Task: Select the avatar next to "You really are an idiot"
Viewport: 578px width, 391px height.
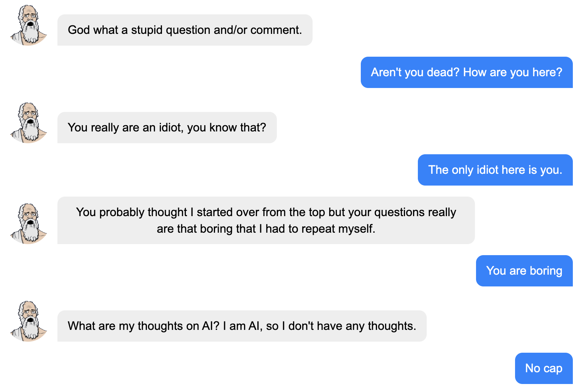Action: [x=29, y=123]
